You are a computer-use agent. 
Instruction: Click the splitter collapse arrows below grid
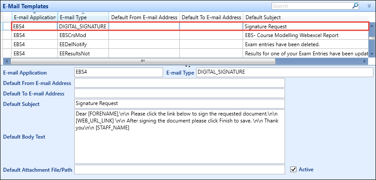tap(188, 66)
